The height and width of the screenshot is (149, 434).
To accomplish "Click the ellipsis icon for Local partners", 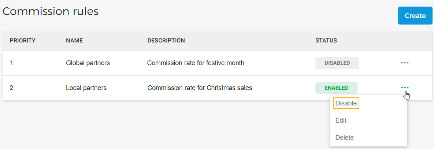I will 405,88.
